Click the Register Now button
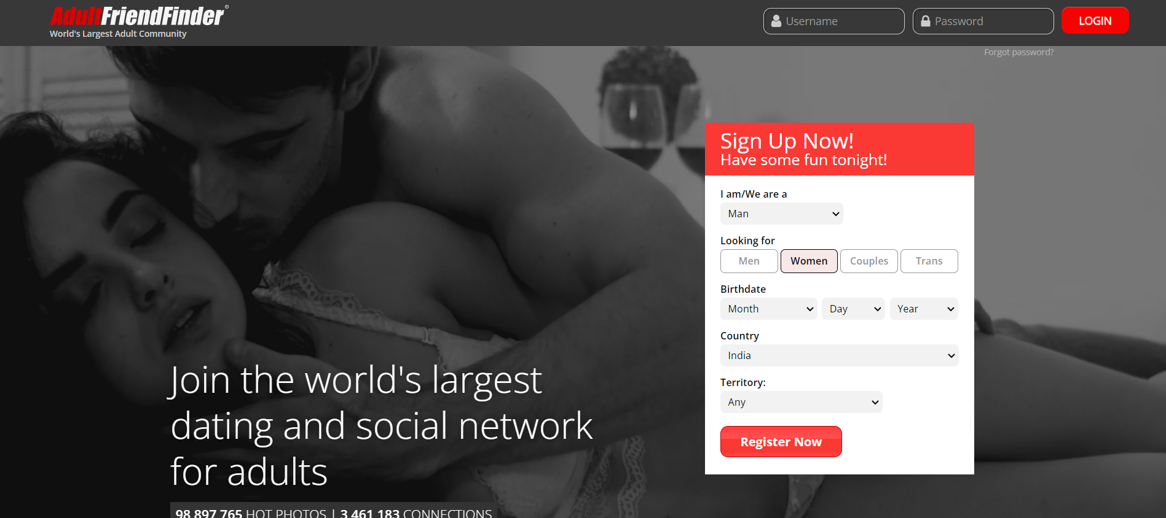The width and height of the screenshot is (1166, 518). pyautogui.click(x=781, y=441)
